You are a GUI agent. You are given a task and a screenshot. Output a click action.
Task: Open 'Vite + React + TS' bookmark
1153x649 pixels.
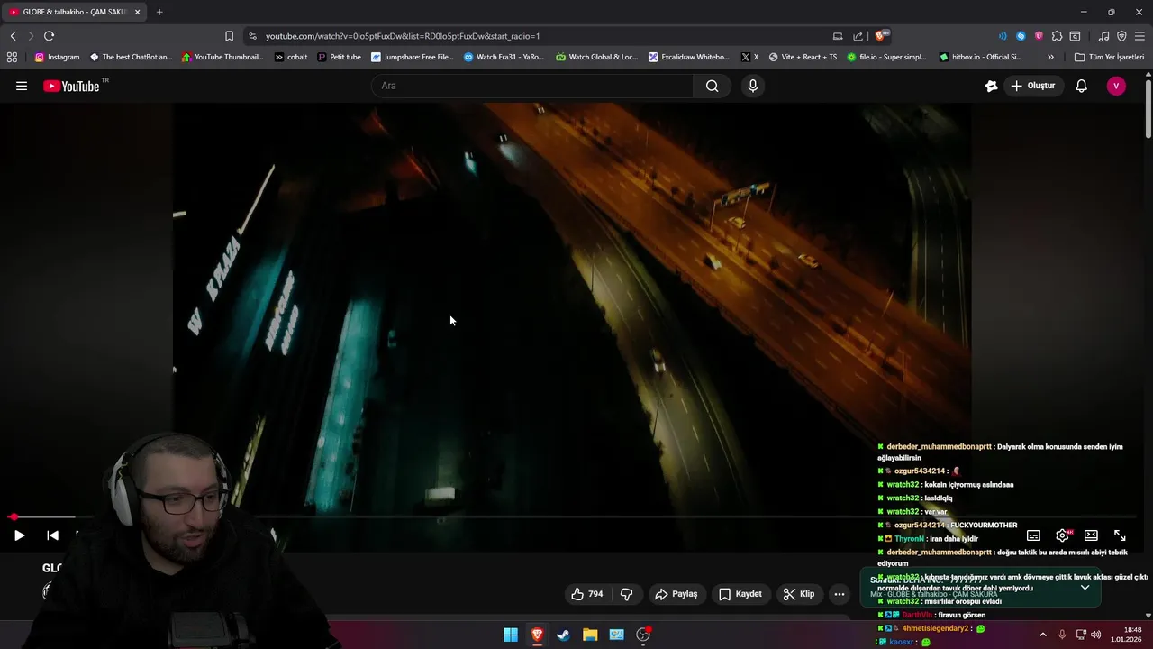803,57
